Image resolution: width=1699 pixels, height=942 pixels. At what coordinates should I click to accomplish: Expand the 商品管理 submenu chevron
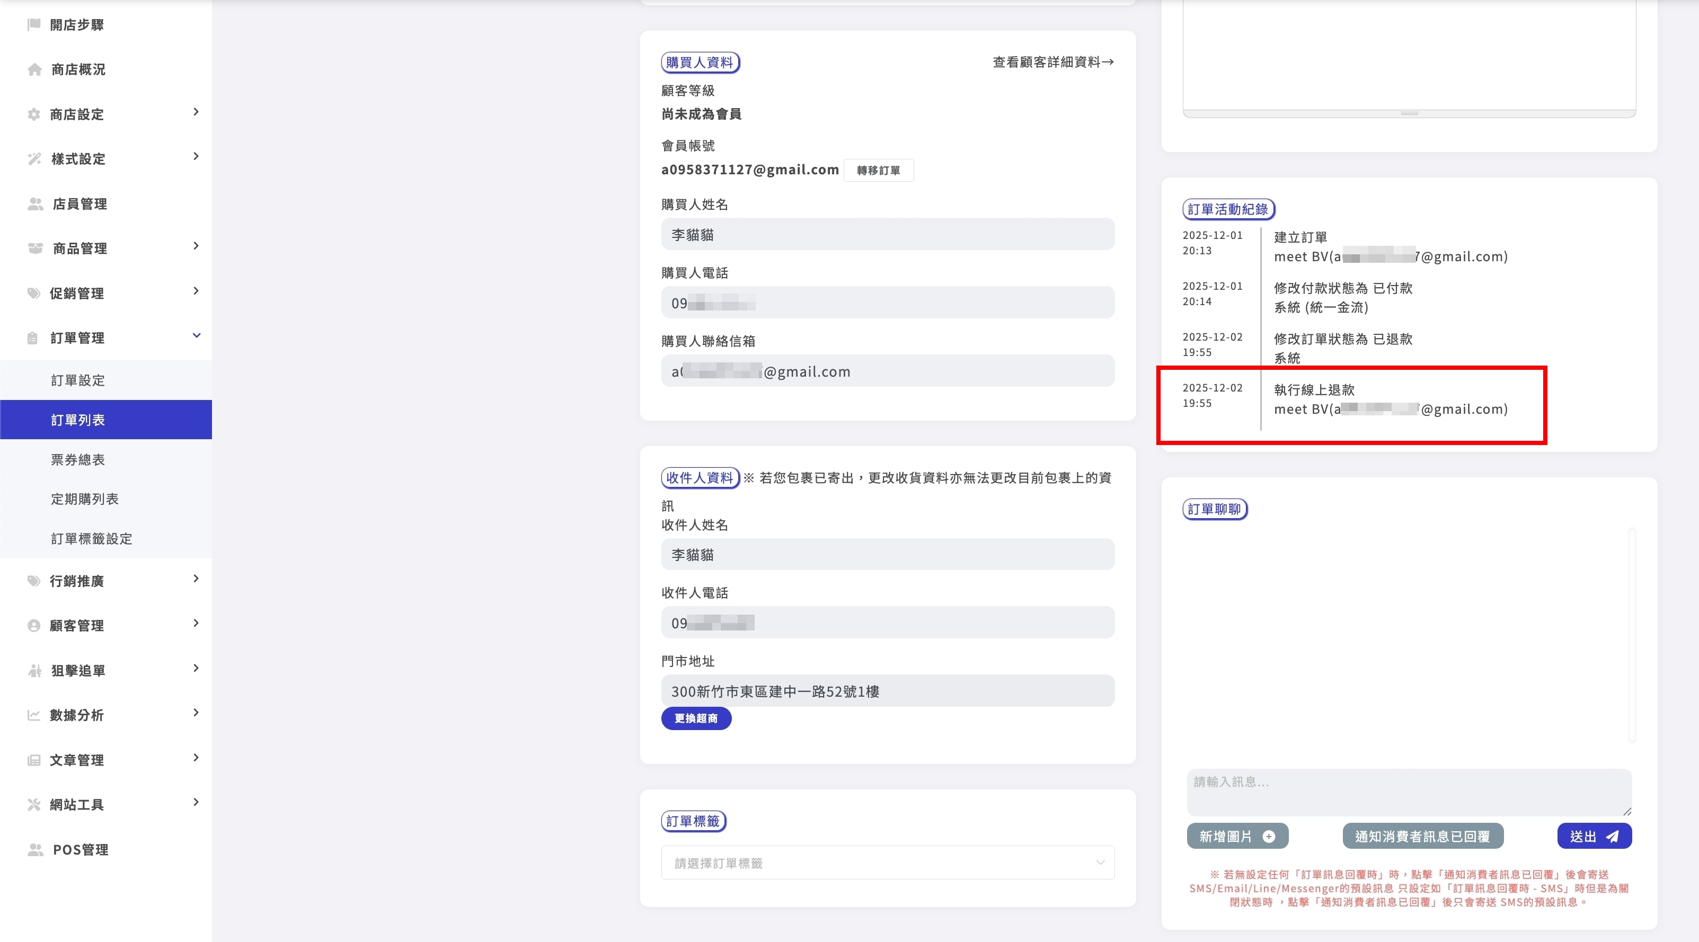tap(196, 246)
